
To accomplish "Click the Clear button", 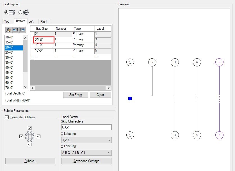I will [101, 95].
